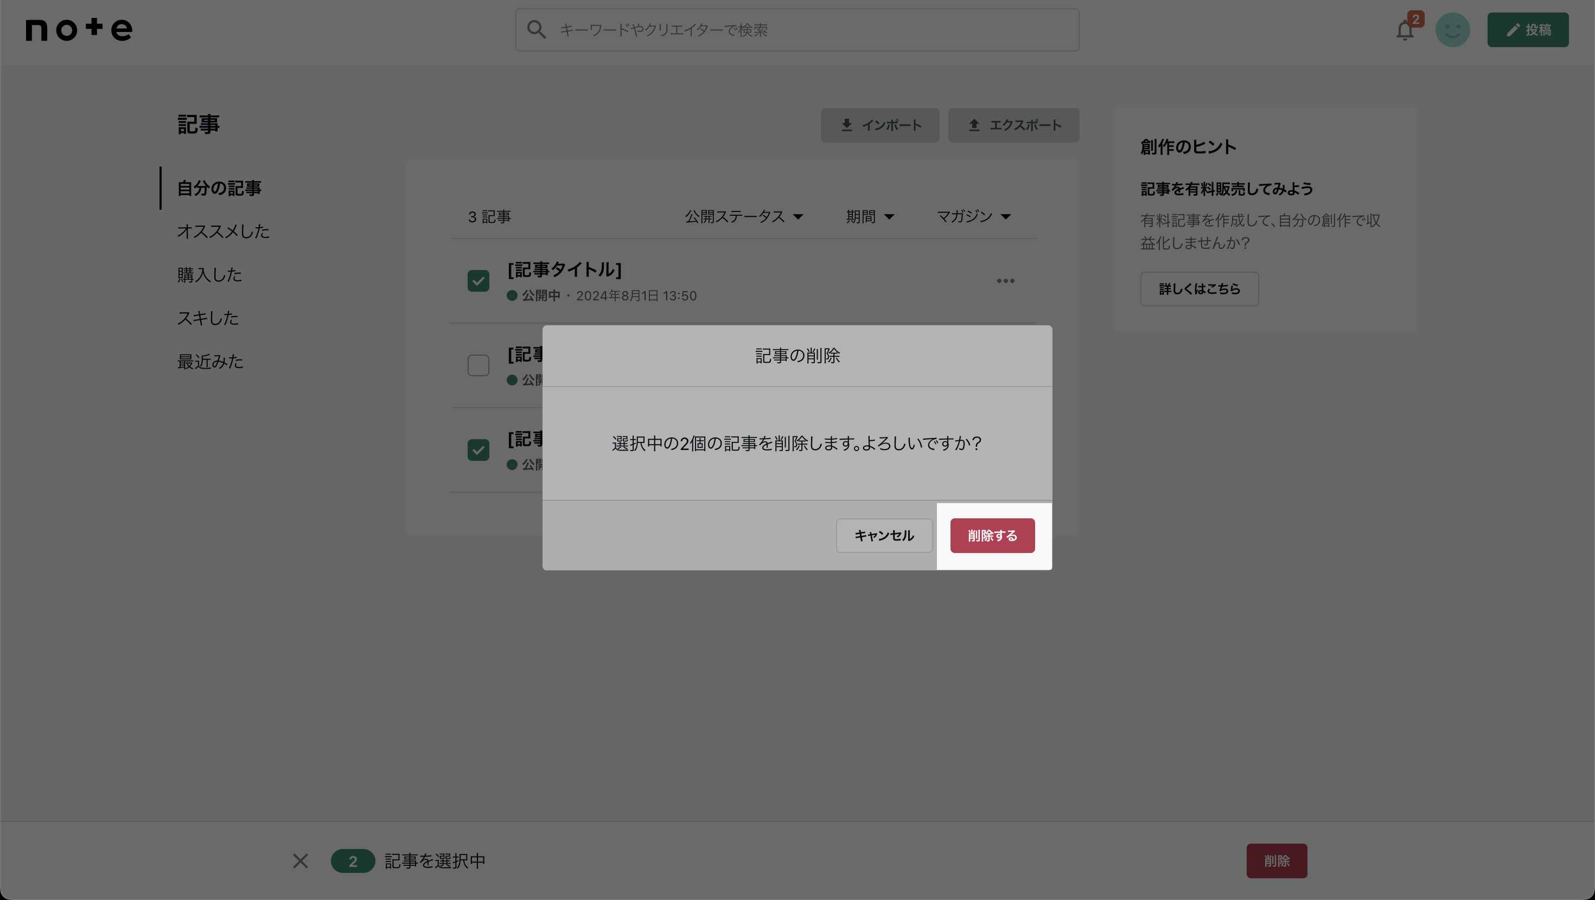Click the 投稿 post button

[1528, 30]
